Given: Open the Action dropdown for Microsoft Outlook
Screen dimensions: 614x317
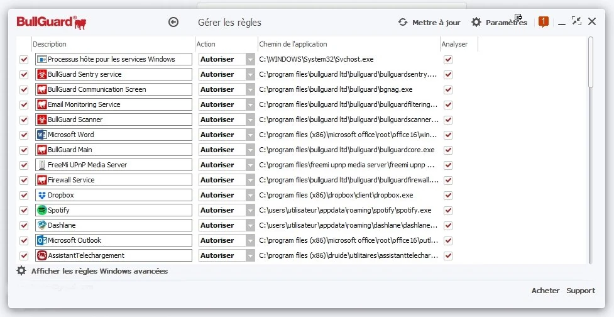Looking at the screenshot, I should tap(250, 241).
